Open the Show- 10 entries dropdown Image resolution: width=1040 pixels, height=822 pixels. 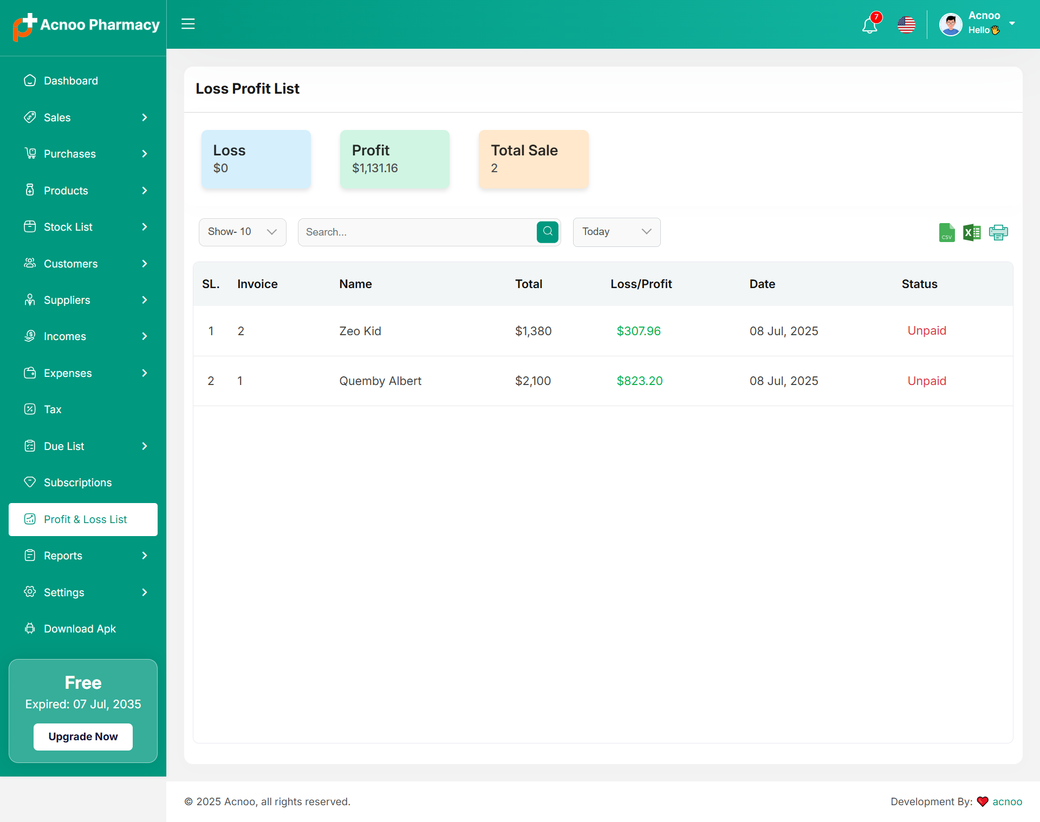242,232
